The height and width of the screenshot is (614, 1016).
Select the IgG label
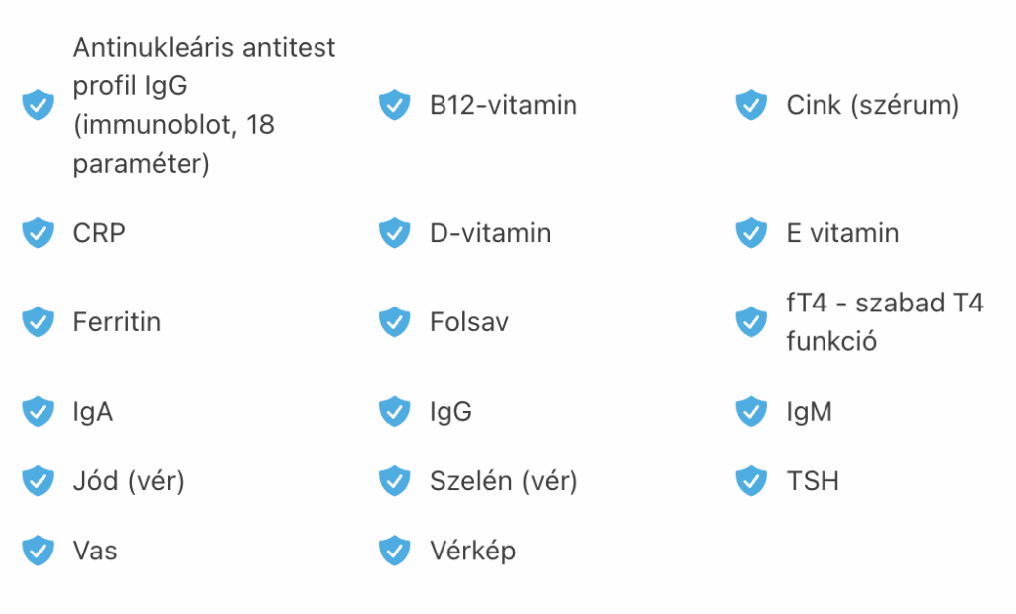coord(451,412)
